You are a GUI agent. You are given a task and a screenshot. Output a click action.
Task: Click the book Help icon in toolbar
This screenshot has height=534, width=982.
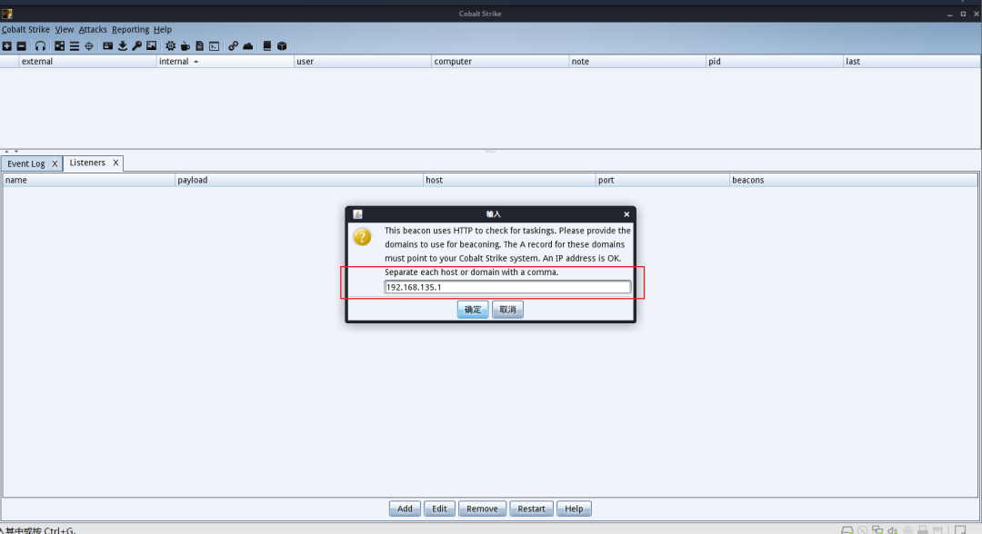pos(266,46)
